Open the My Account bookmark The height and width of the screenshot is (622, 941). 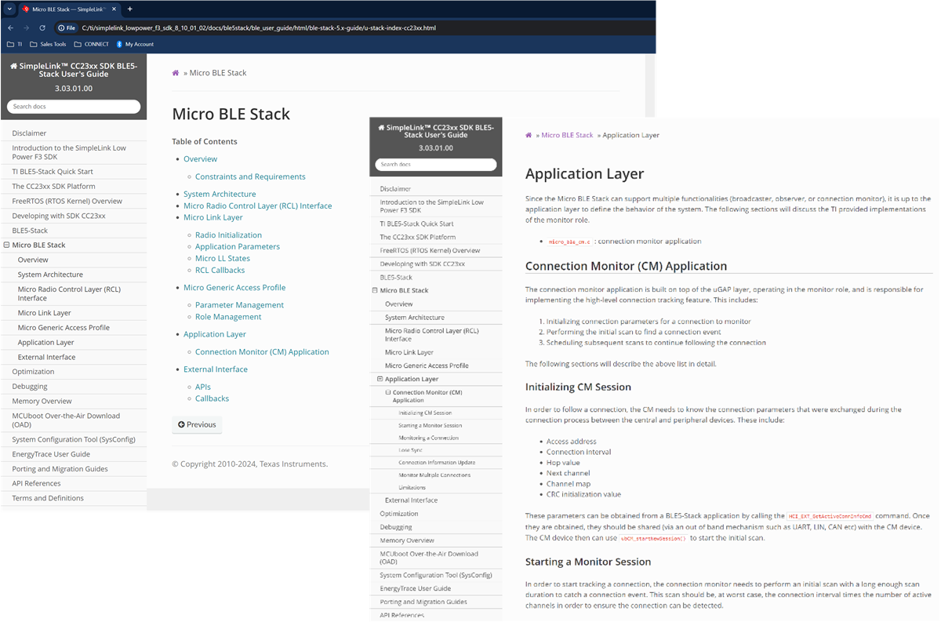click(135, 44)
